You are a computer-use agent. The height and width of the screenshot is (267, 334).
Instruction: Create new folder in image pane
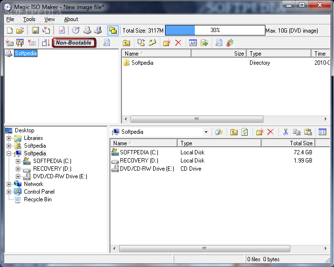pos(167,43)
